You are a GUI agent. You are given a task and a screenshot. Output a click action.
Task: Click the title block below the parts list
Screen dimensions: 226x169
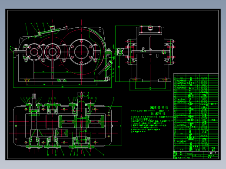pos(196,155)
